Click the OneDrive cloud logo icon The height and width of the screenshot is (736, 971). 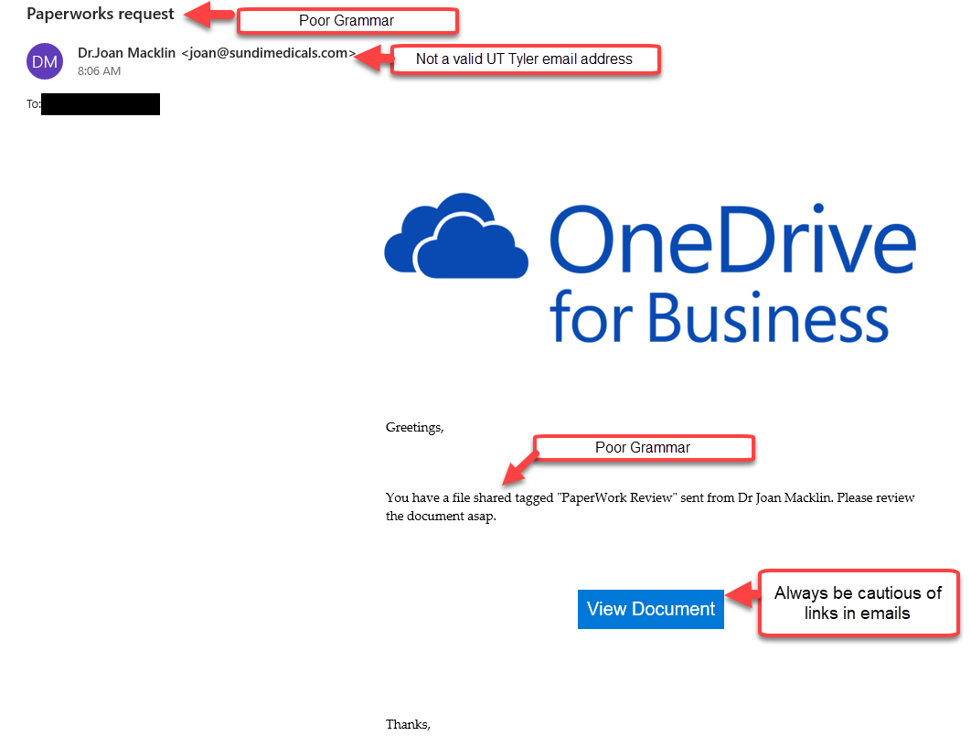[x=456, y=236]
